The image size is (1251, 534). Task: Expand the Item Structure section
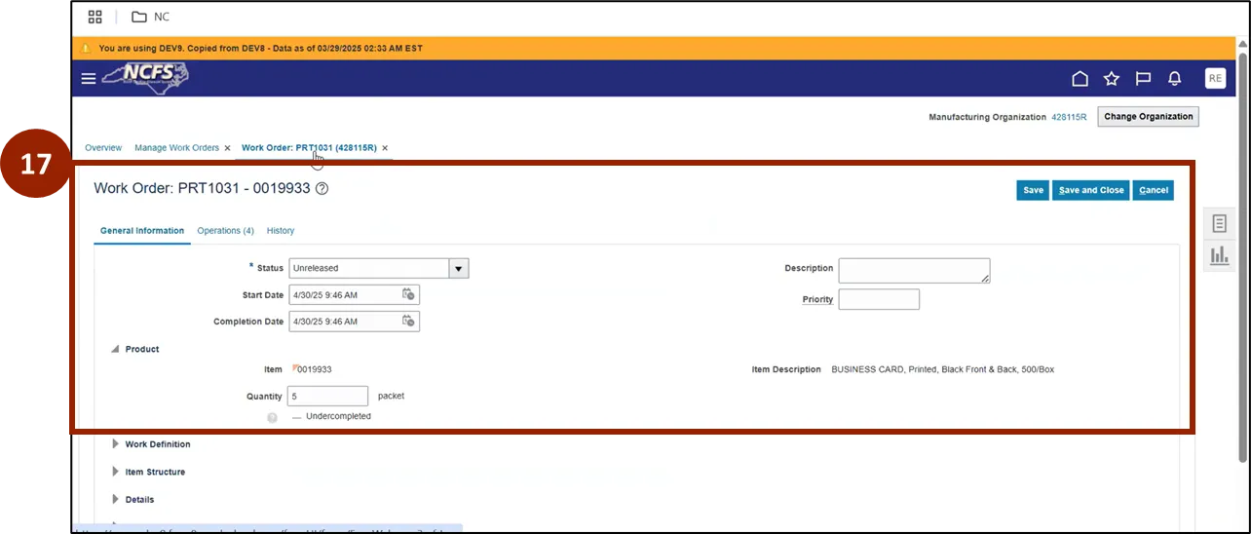115,472
